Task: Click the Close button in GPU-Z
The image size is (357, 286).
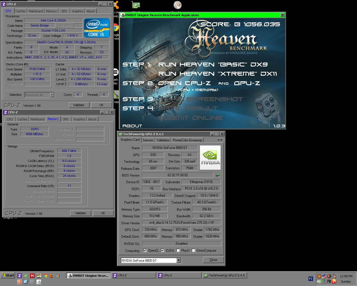Action: (213, 260)
